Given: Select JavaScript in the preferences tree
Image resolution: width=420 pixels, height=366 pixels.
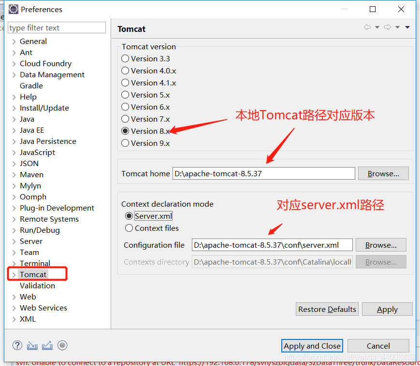Looking at the screenshot, I should 37,153.
